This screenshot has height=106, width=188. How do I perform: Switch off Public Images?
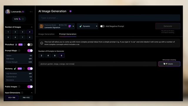[30, 87]
